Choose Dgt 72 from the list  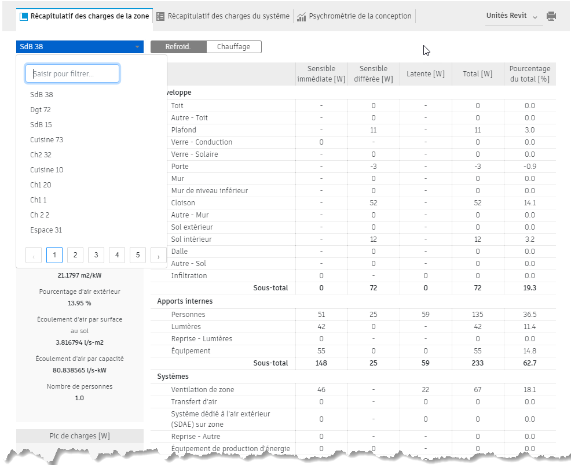41,110
